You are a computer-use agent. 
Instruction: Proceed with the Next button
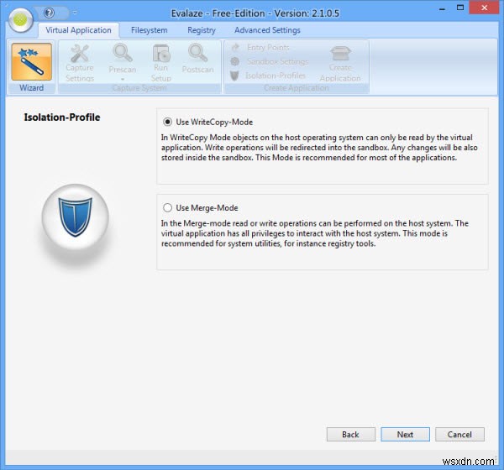coord(405,435)
